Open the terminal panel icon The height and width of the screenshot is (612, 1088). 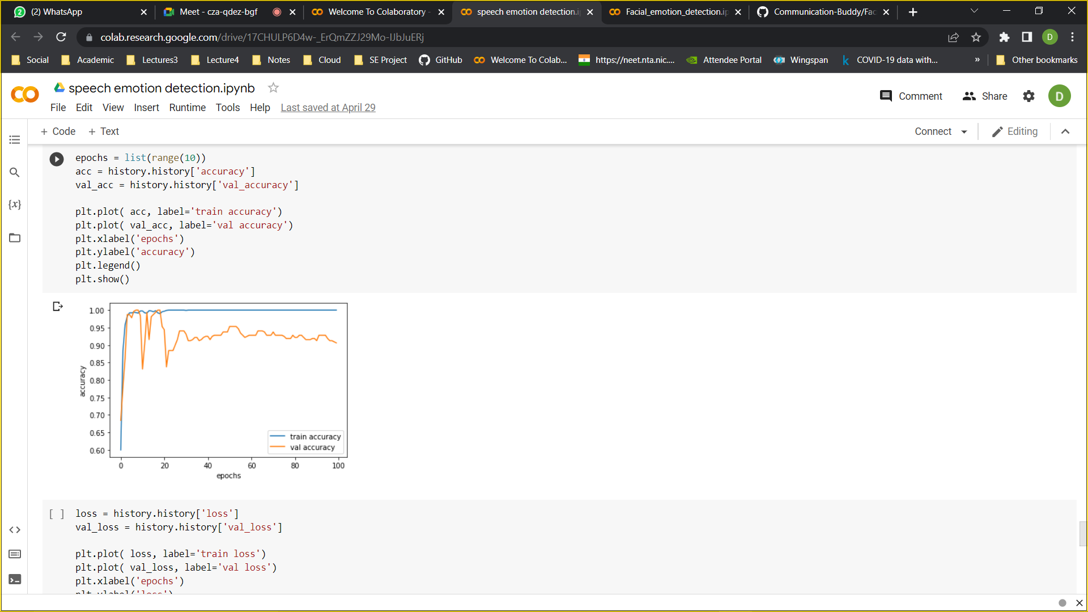15,579
